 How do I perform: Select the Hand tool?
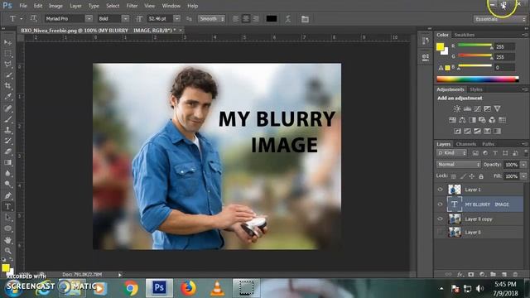click(7, 240)
